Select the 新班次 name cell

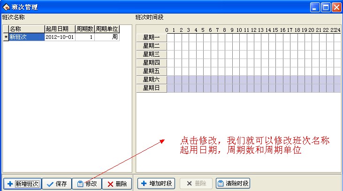pyautogui.click(x=26, y=37)
